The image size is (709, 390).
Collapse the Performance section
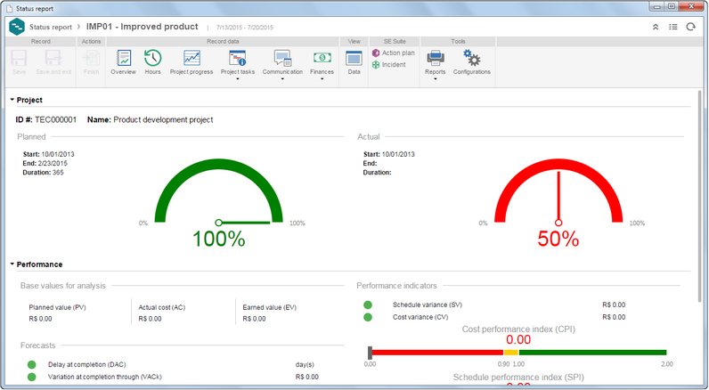tap(12, 264)
